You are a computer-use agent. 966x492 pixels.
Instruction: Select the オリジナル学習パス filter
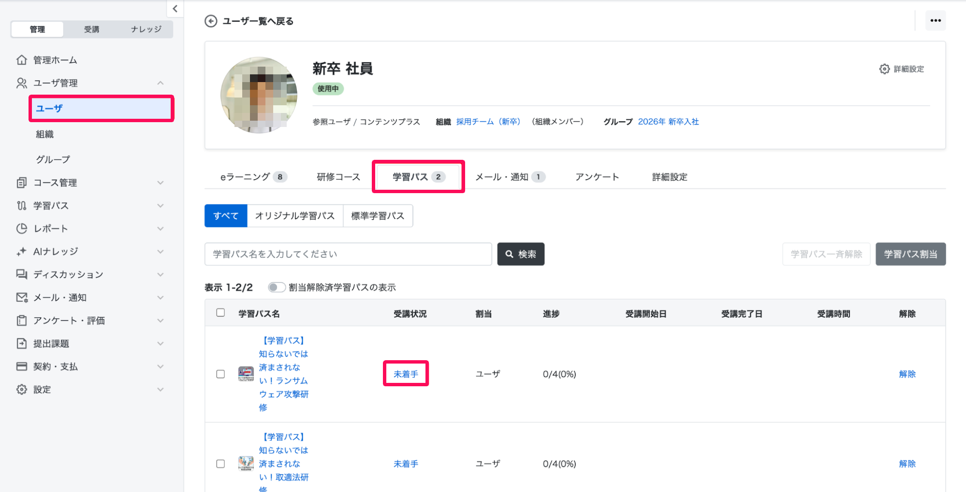pyautogui.click(x=295, y=215)
